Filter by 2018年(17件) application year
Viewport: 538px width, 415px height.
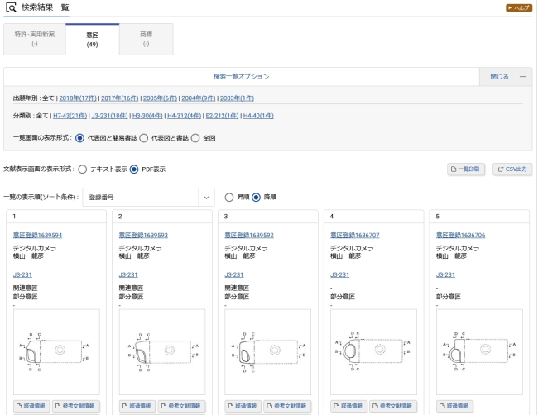[x=77, y=98]
